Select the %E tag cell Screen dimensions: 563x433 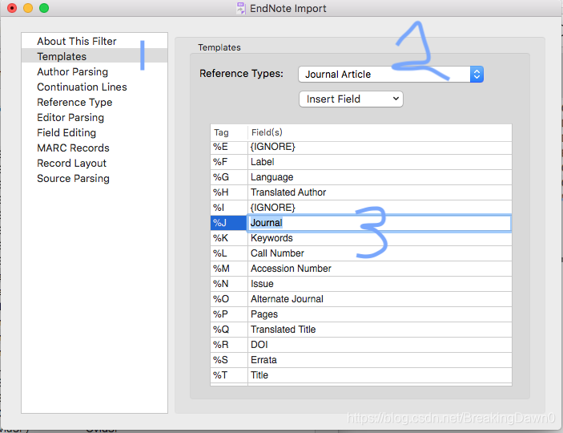(229, 147)
